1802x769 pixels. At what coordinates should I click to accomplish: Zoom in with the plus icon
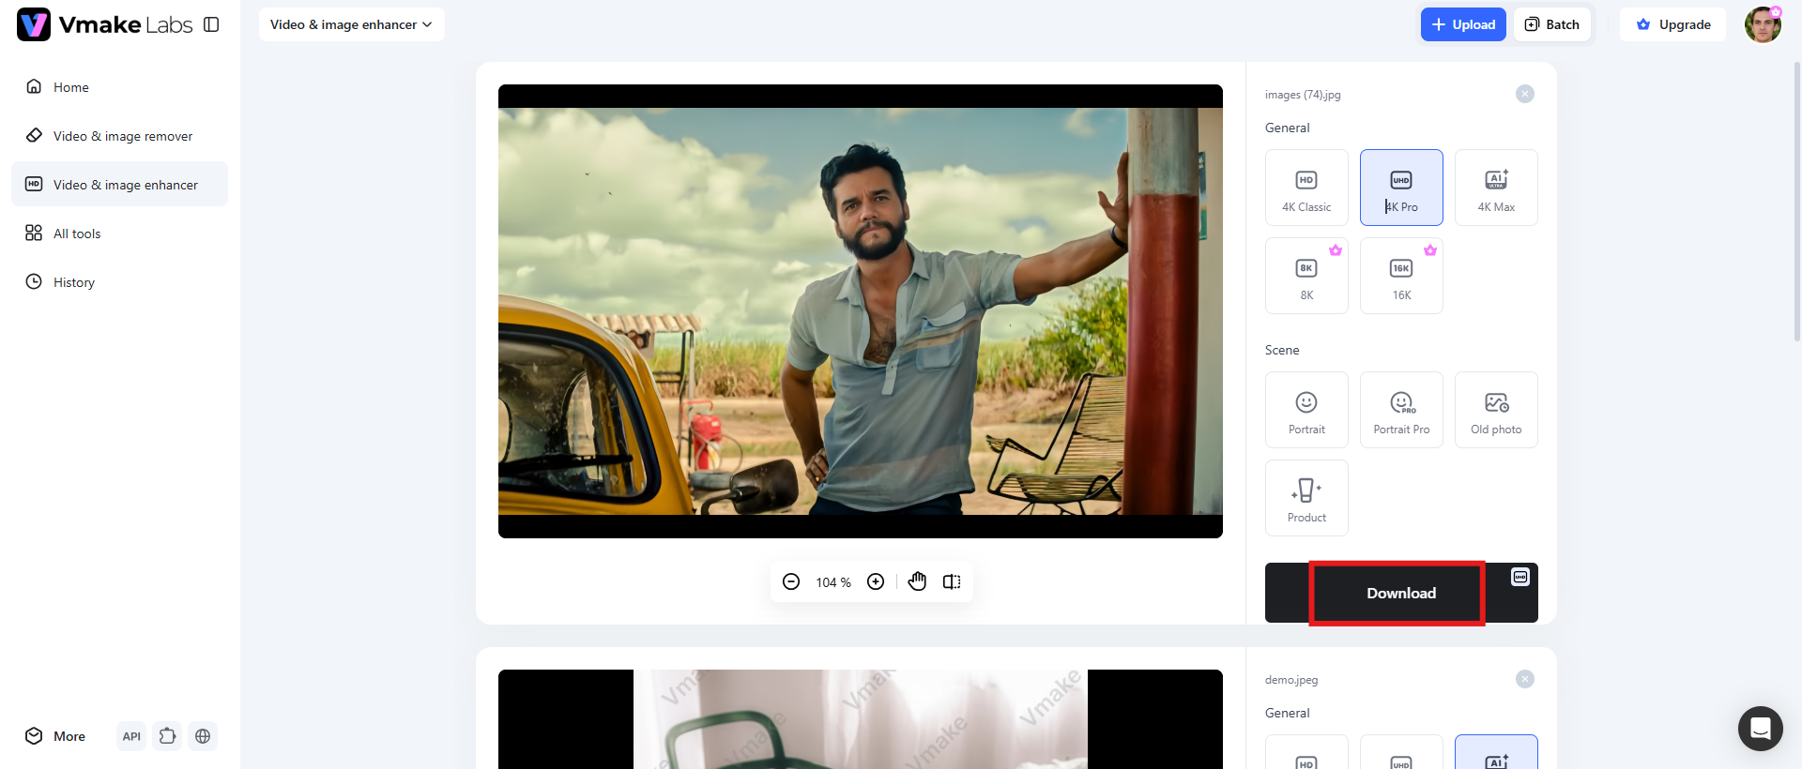[876, 582]
